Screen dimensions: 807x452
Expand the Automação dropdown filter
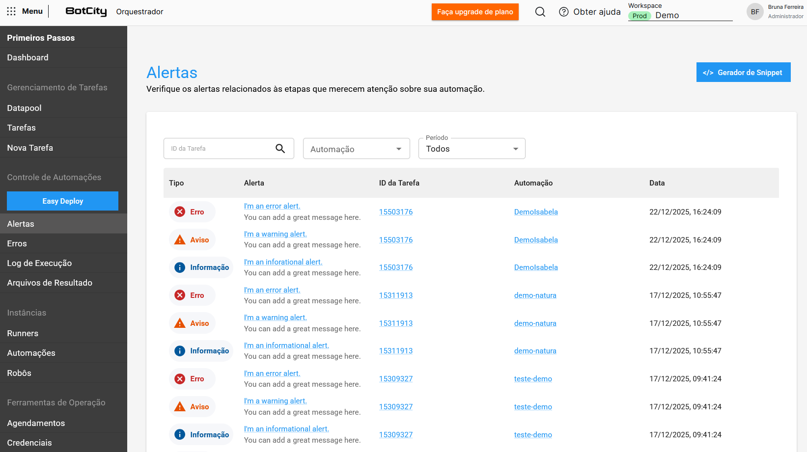[x=356, y=149]
